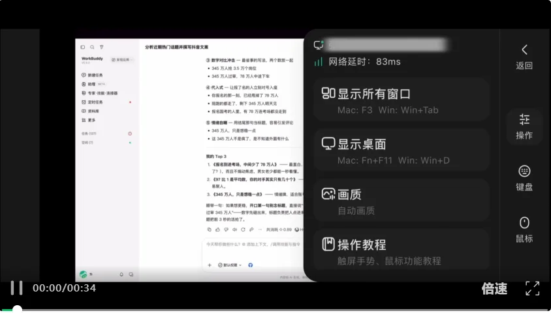Image resolution: width=551 pixels, height=313 pixels.
Task: Tap the 返回 back arrow
Action: (524, 56)
